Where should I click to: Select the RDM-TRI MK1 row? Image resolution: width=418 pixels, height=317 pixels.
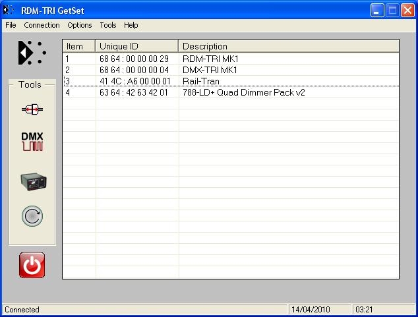tap(231, 59)
